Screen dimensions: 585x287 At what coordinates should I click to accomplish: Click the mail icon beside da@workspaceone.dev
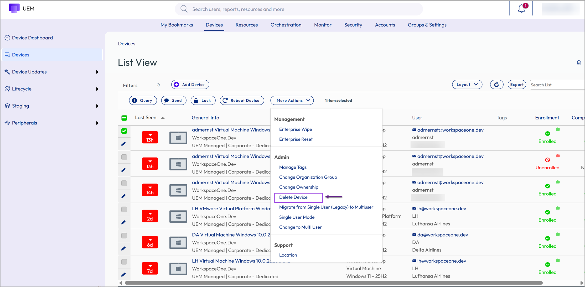click(x=414, y=234)
